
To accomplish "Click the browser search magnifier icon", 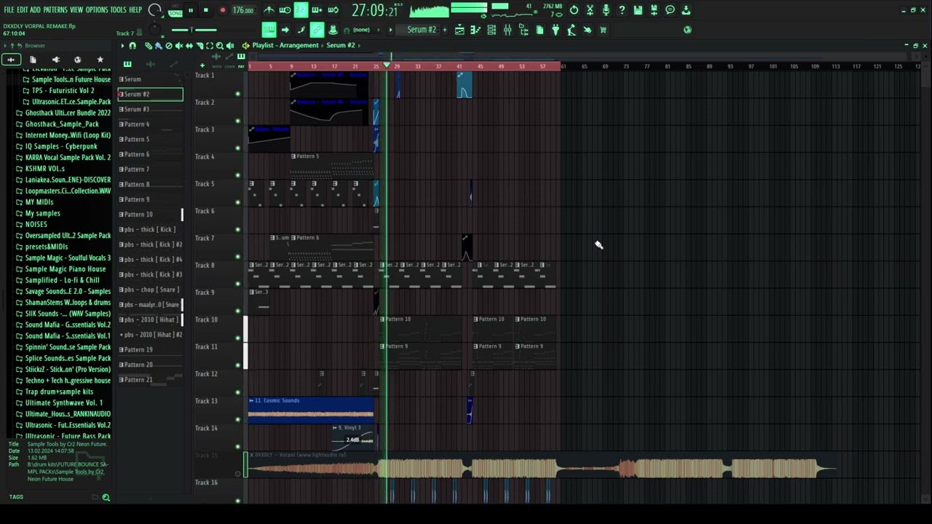I will point(106,497).
